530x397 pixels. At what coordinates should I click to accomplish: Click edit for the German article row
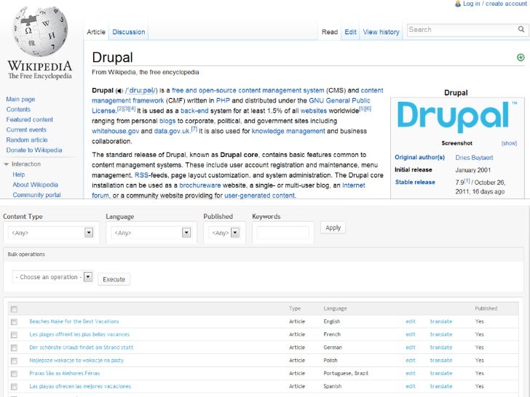click(x=411, y=348)
